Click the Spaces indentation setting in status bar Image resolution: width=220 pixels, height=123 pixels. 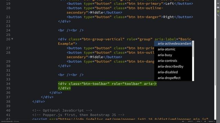(x=212, y=122)
